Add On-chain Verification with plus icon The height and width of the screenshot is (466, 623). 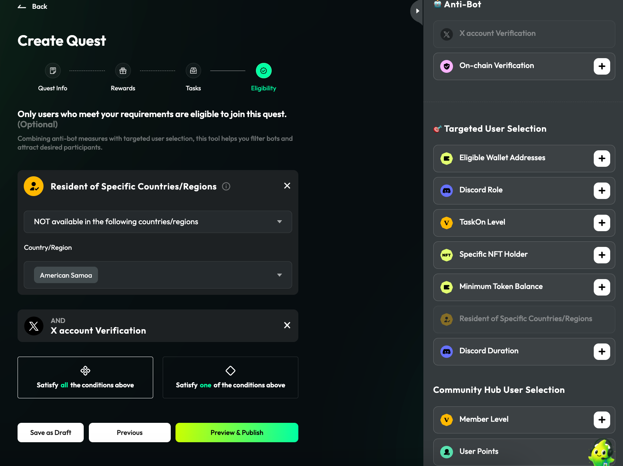[x=601, y=67]
